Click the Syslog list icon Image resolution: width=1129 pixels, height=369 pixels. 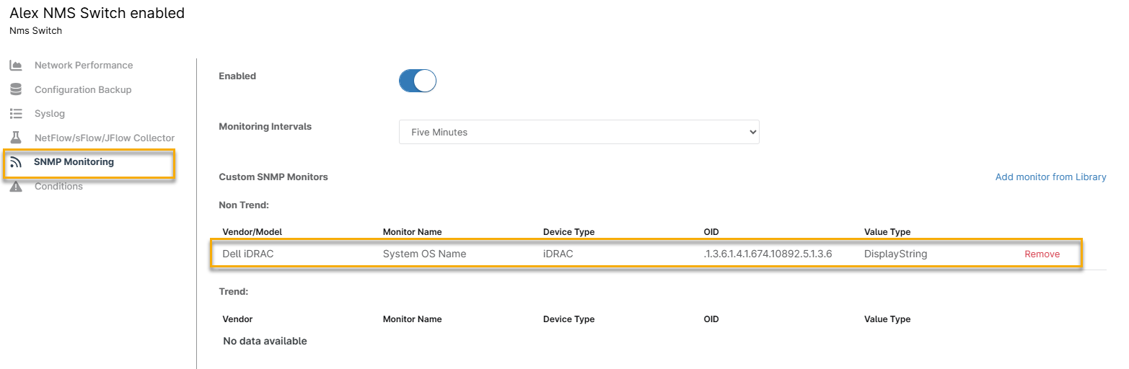(x=16, y=114)
